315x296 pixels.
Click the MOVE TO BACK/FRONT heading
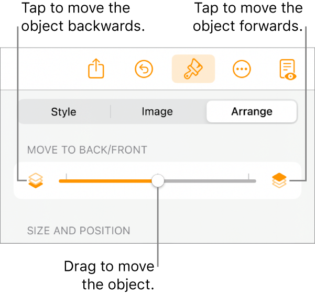87,150
